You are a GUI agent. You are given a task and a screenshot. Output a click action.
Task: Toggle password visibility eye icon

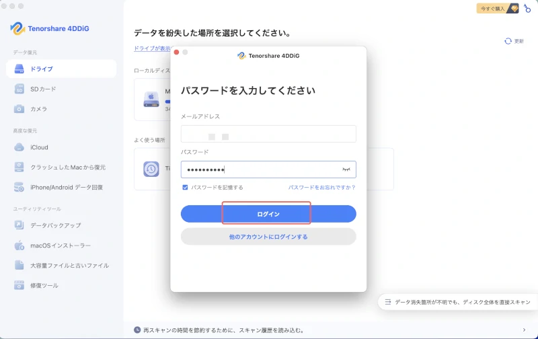click(x=346, y=169)
